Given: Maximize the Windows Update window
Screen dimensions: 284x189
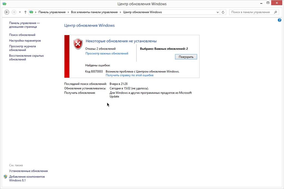Looking at the screenshot, I should point(268,3).
